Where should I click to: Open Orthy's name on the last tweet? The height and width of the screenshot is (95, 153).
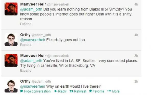(25, 81)
